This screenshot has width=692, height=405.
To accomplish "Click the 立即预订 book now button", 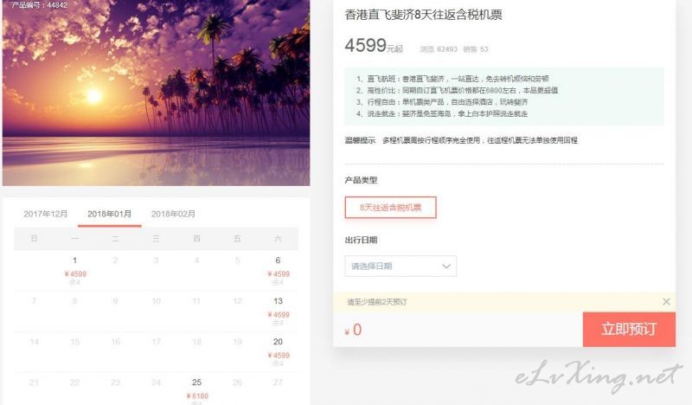I will pos(629,330).
